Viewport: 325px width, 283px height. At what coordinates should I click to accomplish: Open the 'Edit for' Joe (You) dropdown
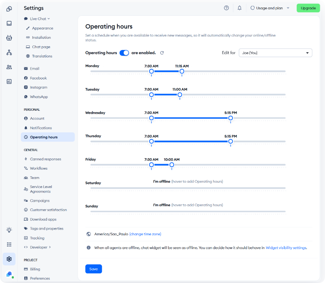coord(275,53)
